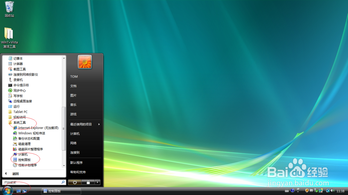Click the programs list scroll down arrow

(64, 166)
